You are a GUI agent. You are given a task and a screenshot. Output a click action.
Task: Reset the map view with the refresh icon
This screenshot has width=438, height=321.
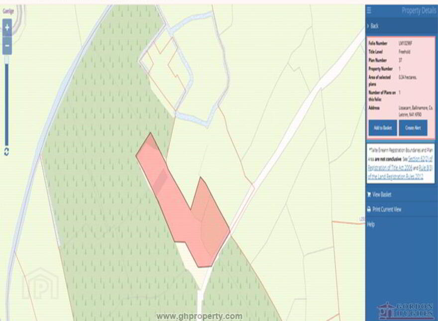point(6,151)
